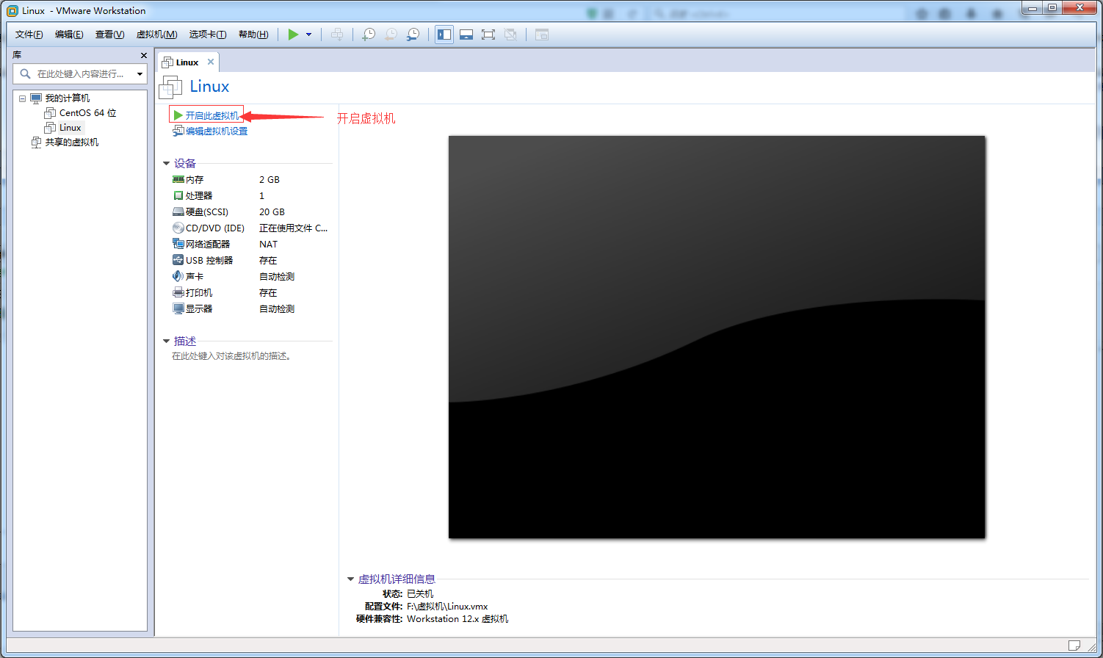The image size is (1103, 658).
Task: Open the 编辑(E) menu
Action: 69,35
